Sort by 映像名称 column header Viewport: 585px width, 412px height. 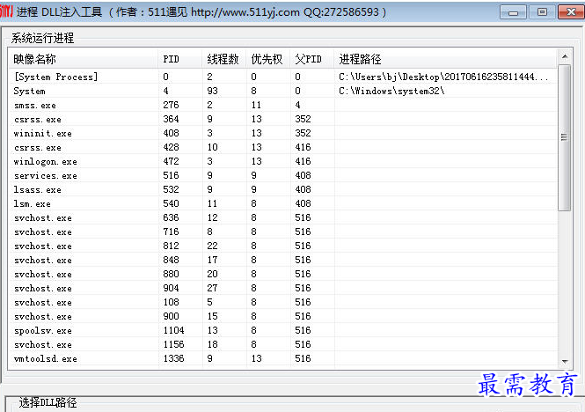tap(35, 59)
